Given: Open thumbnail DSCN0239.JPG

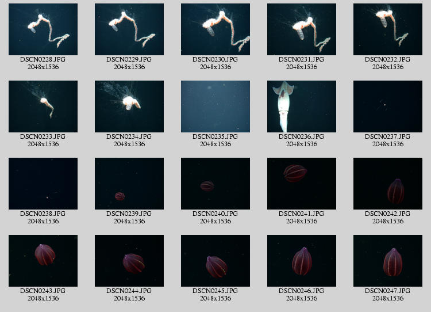Looking at the screenshot, I should coord(129,184).
